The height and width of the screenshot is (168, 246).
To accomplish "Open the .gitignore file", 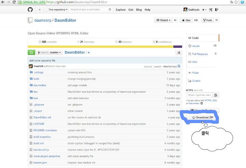I will point(39,104).
